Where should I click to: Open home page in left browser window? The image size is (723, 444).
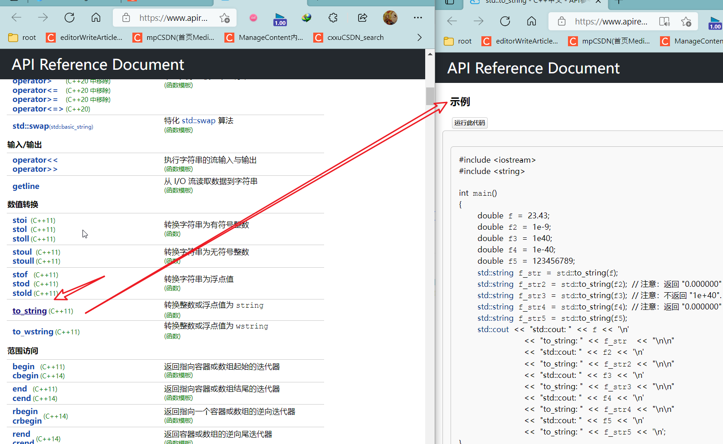pyautogui.click(x=96, y=18)
